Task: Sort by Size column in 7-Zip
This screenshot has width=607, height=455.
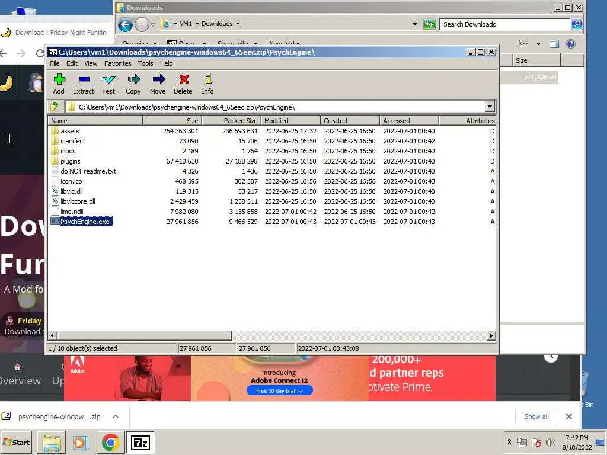Action: [x=172, y=121]
